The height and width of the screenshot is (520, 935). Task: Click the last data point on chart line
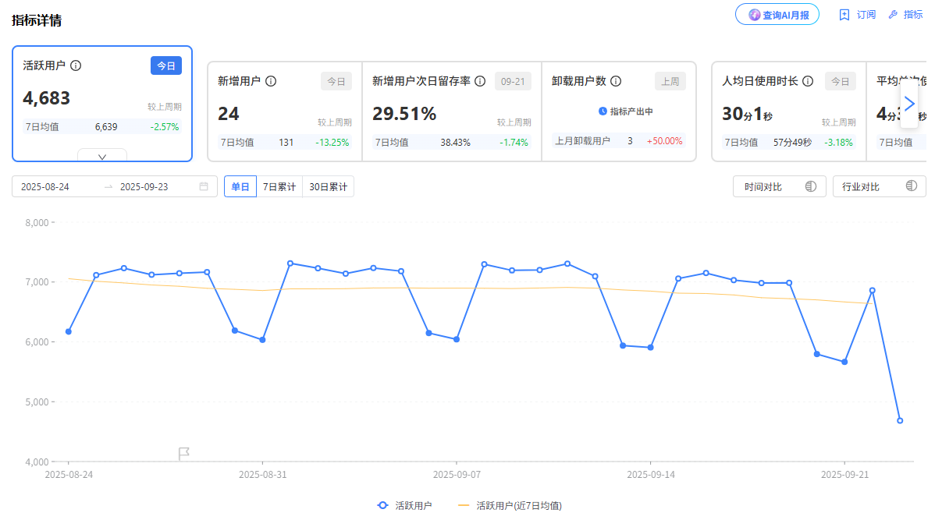tap(900, 420)
